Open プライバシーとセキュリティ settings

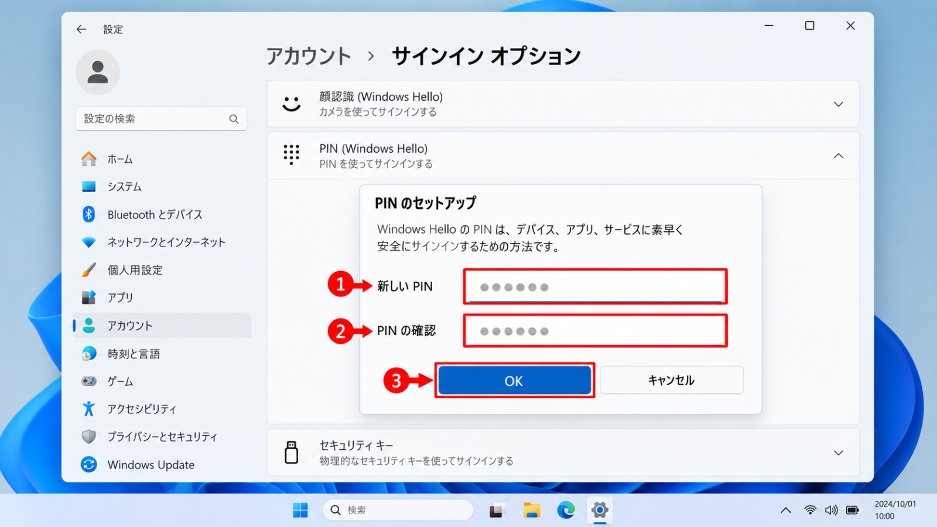[162, 437]
